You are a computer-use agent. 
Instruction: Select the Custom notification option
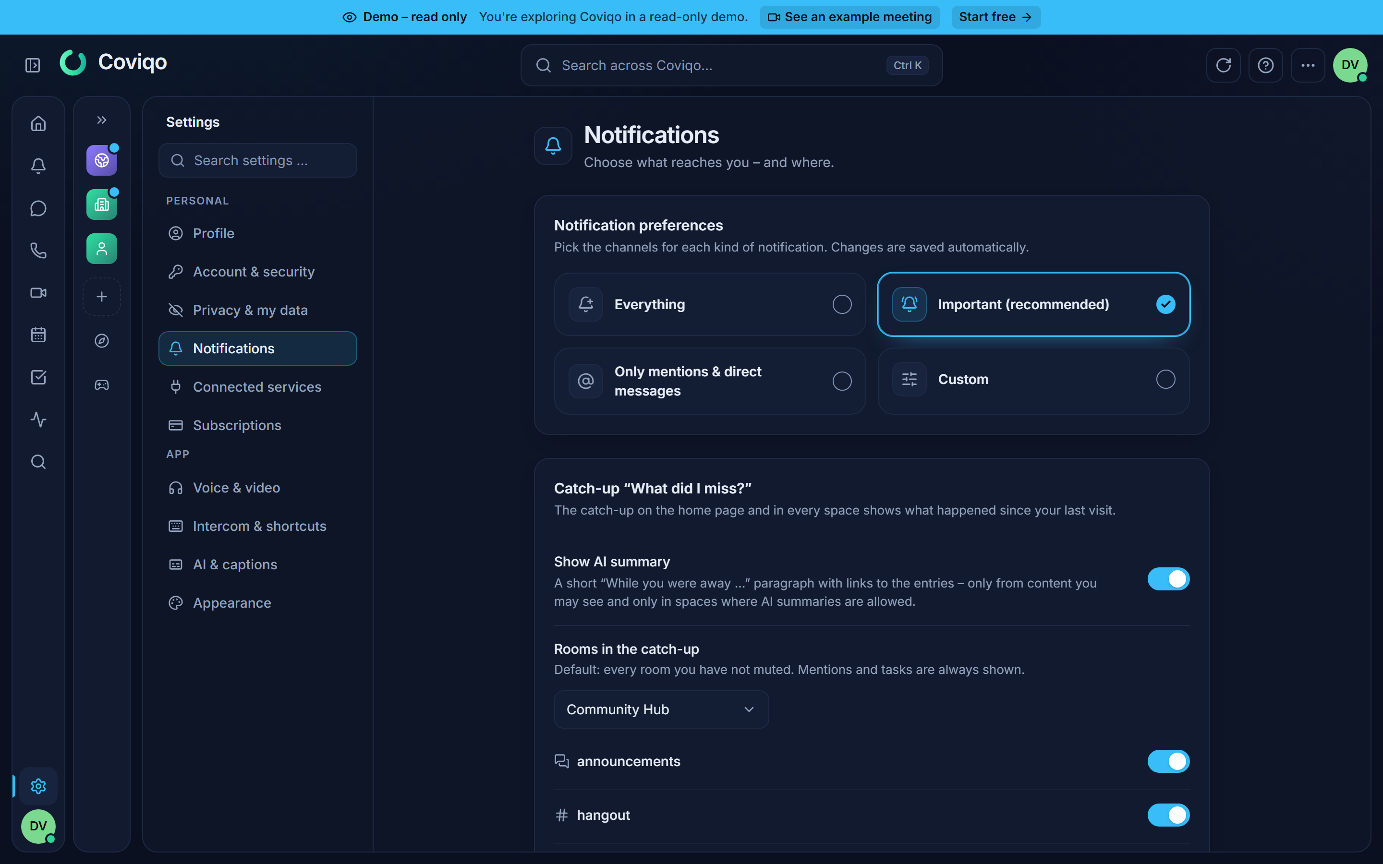point(1033,381)
